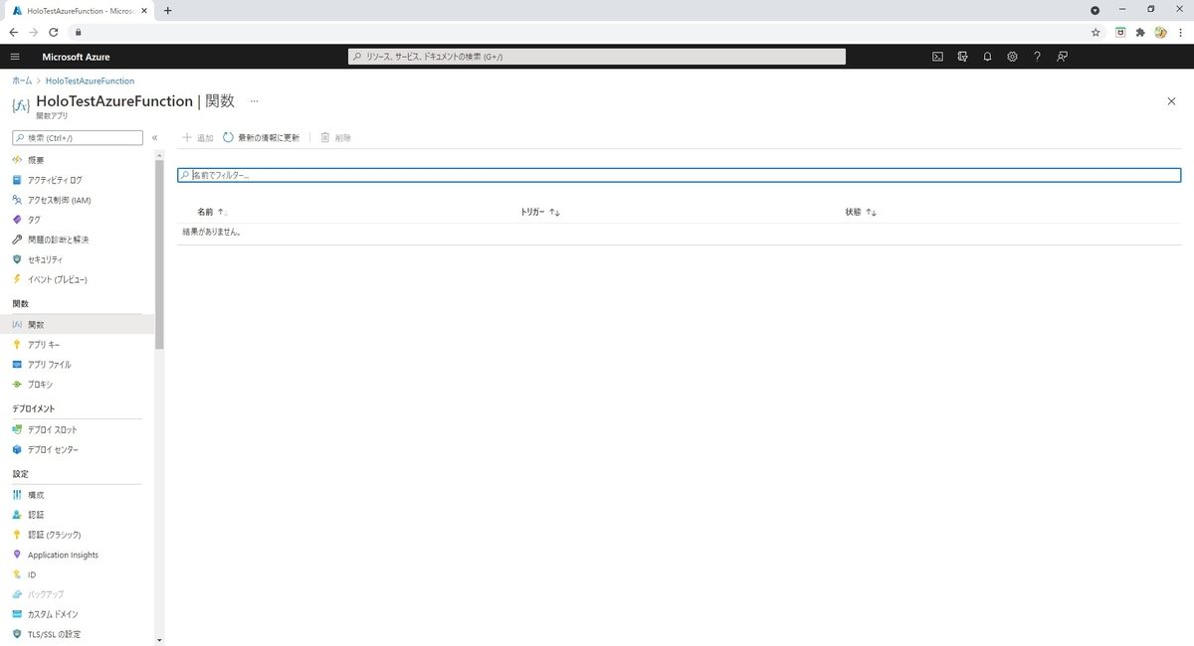Open アクセス制御 (IAM) in the sidebar

[x=59, y=200]
